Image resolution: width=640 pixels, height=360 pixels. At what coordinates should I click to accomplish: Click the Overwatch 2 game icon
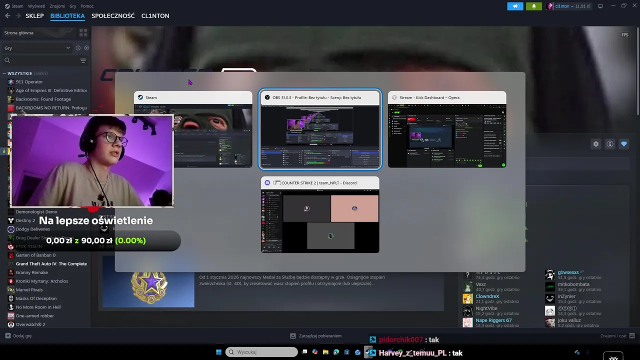(x=11, y=324)
